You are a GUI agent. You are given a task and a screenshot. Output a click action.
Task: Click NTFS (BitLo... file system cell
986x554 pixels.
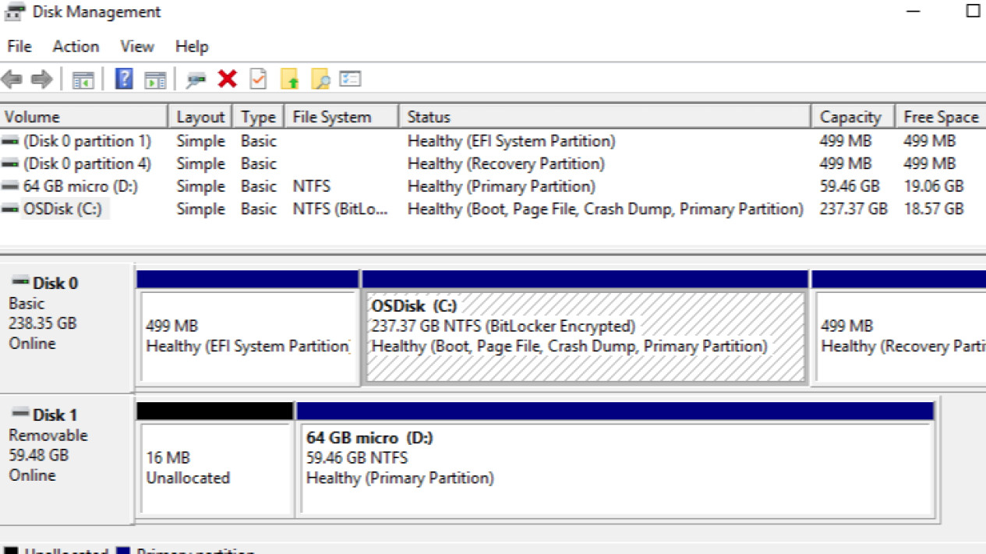tap(341, 209)
